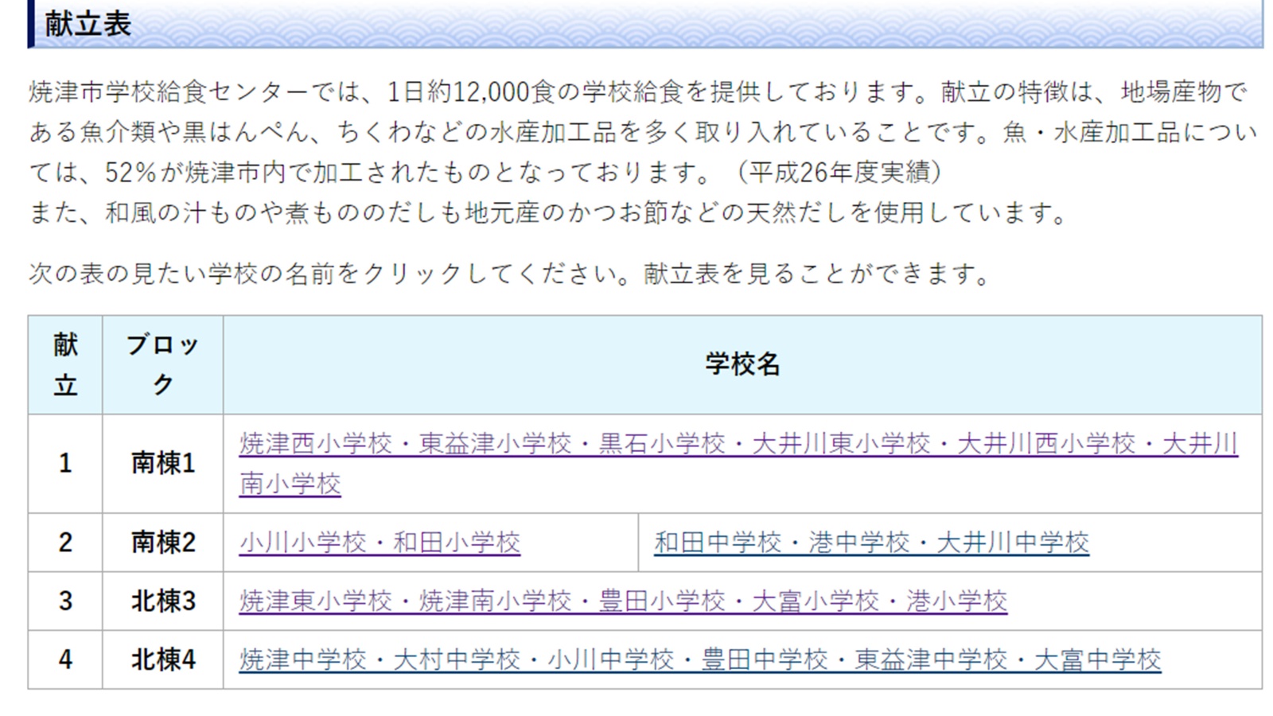Click the 献立表 section heading
This screenshot has height=716, width=1273.
click(x=88, y=24)
